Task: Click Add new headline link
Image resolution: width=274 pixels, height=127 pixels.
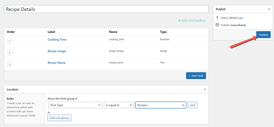Action: 192,20
